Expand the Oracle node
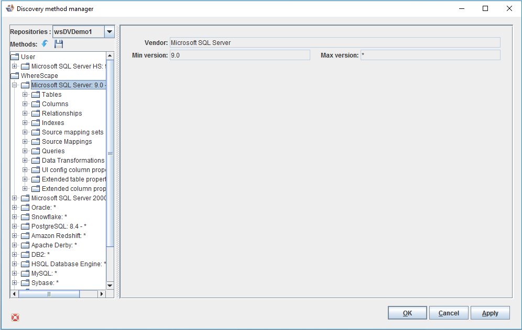Image resolution: width=522 pixels, height=330 pixels. click(14, 208)
